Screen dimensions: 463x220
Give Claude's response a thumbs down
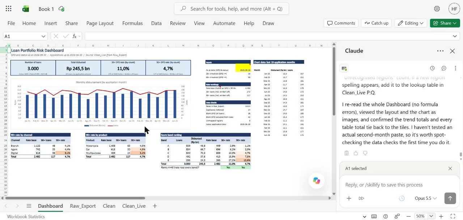[x=365, y=153]
